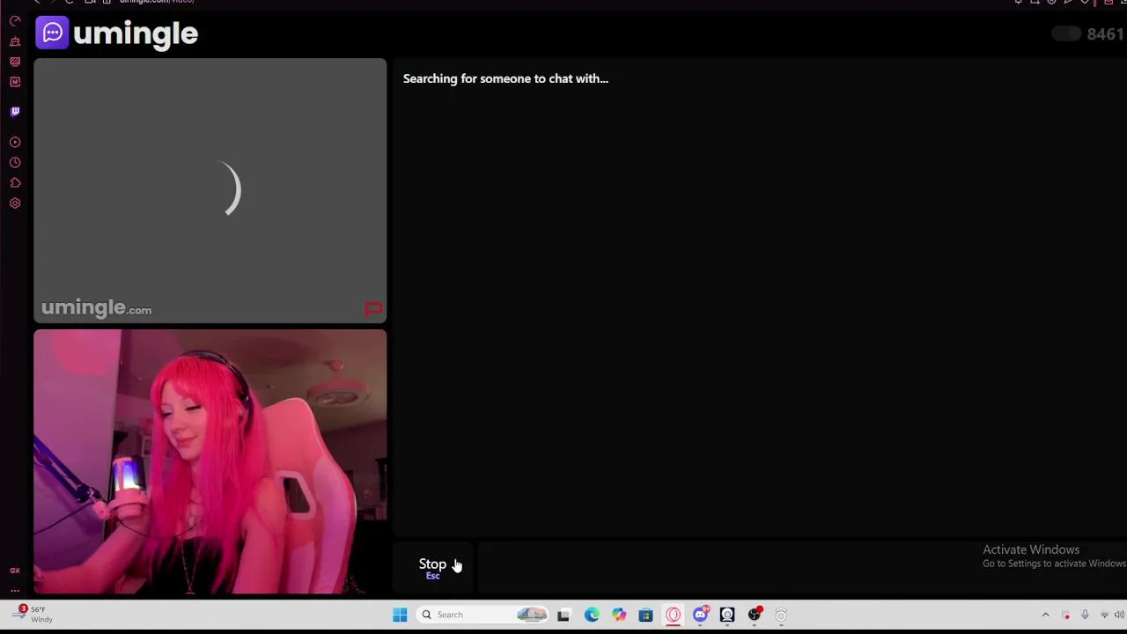This screenshot has width=1127, height=634.
Task: Open Extensions puzzle icon in sidebar
Action: tap(15, 183)
